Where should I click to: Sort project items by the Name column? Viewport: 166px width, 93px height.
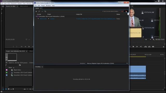click(x=10, y=68)
